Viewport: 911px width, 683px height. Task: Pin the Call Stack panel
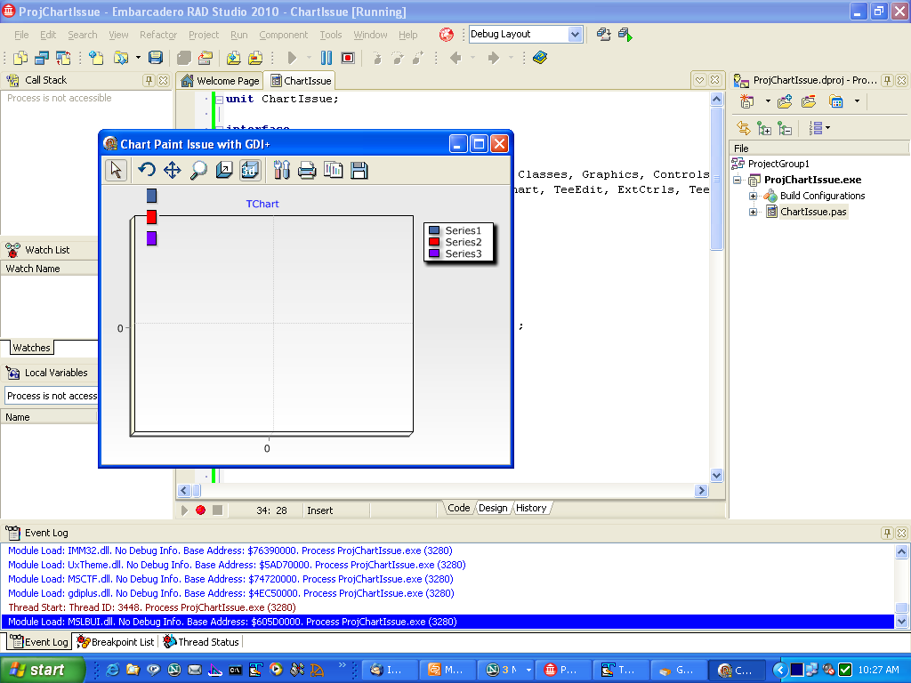[x=149, y=80]
